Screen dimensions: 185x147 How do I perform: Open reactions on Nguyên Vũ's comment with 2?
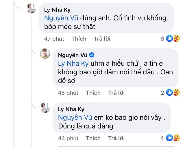pos(173,93)
